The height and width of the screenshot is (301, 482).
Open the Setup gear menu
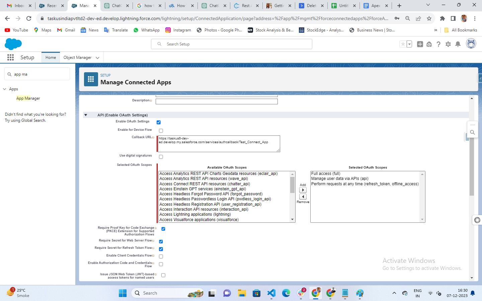pyautogui.click(x=448, y=44)
